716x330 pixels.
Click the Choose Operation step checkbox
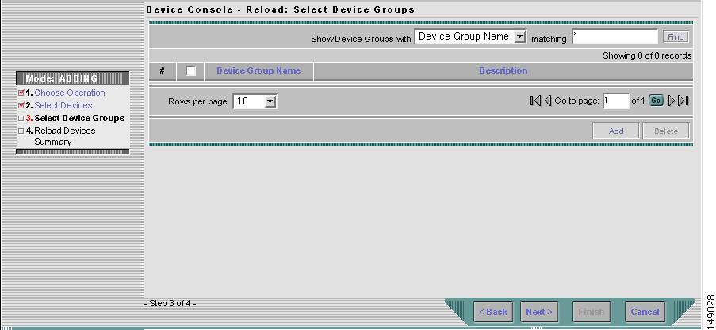[21, 93]
